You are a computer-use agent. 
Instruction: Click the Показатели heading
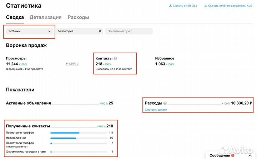[x=20, y=90]
